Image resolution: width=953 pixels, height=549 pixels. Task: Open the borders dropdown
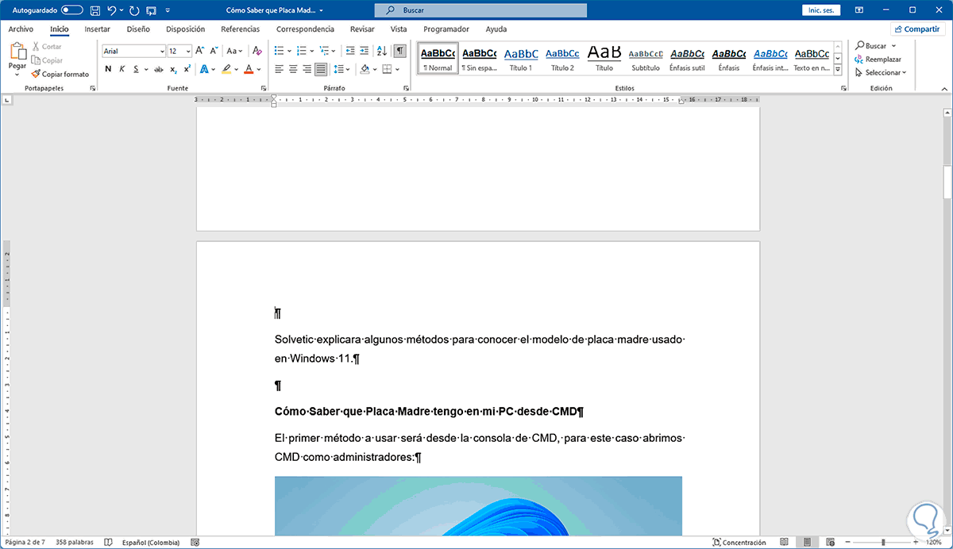tap(397, 69)
